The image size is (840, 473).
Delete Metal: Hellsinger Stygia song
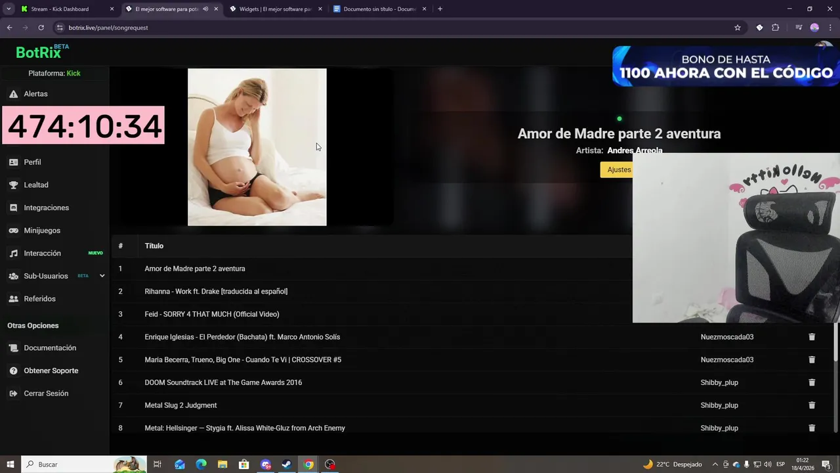[x=812, y=428]
